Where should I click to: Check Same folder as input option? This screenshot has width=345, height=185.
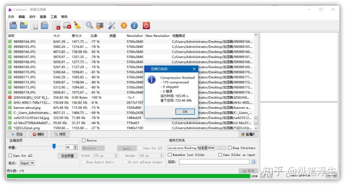click(220, 155)
